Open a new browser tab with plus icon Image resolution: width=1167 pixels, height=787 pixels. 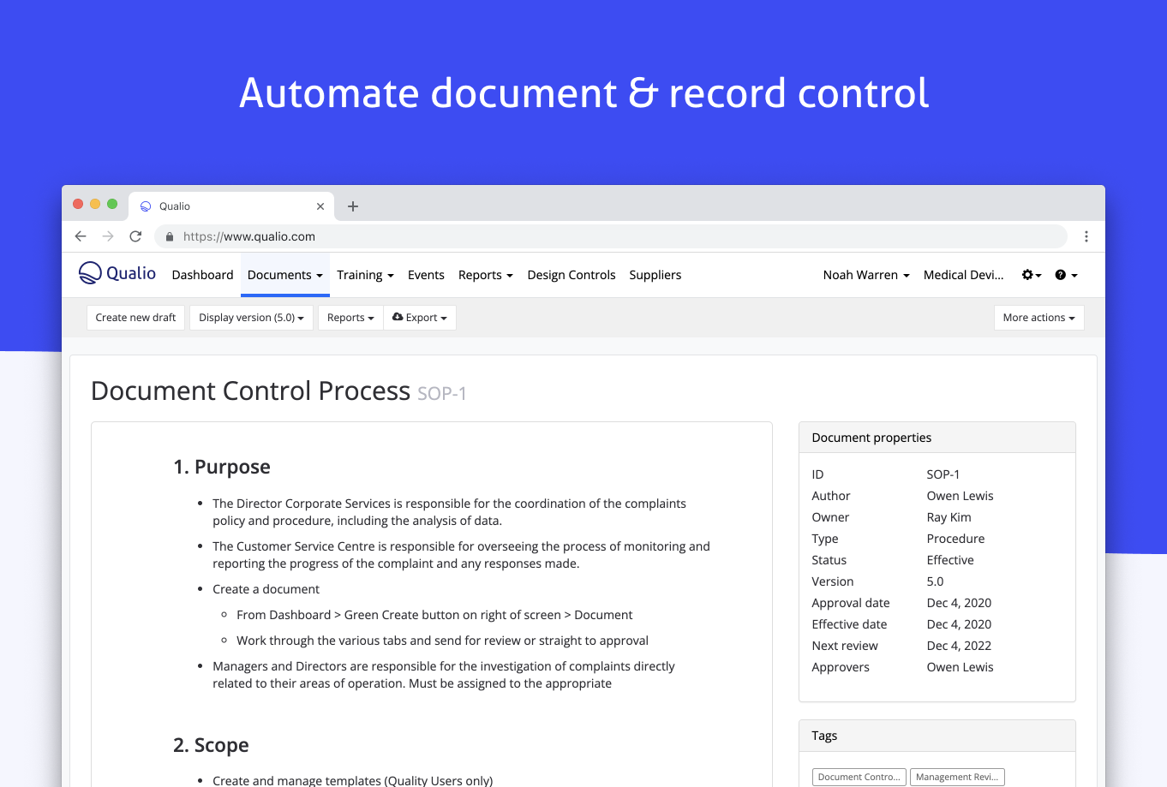(x=353, y=206)
